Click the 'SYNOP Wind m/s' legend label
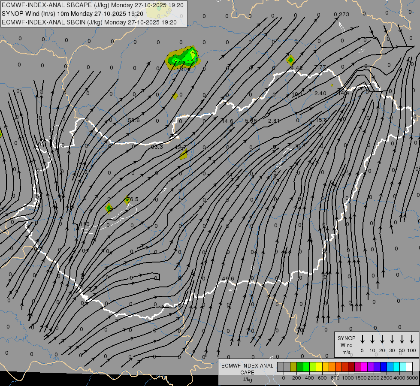420x386 pixels. (x=346, y=345)
